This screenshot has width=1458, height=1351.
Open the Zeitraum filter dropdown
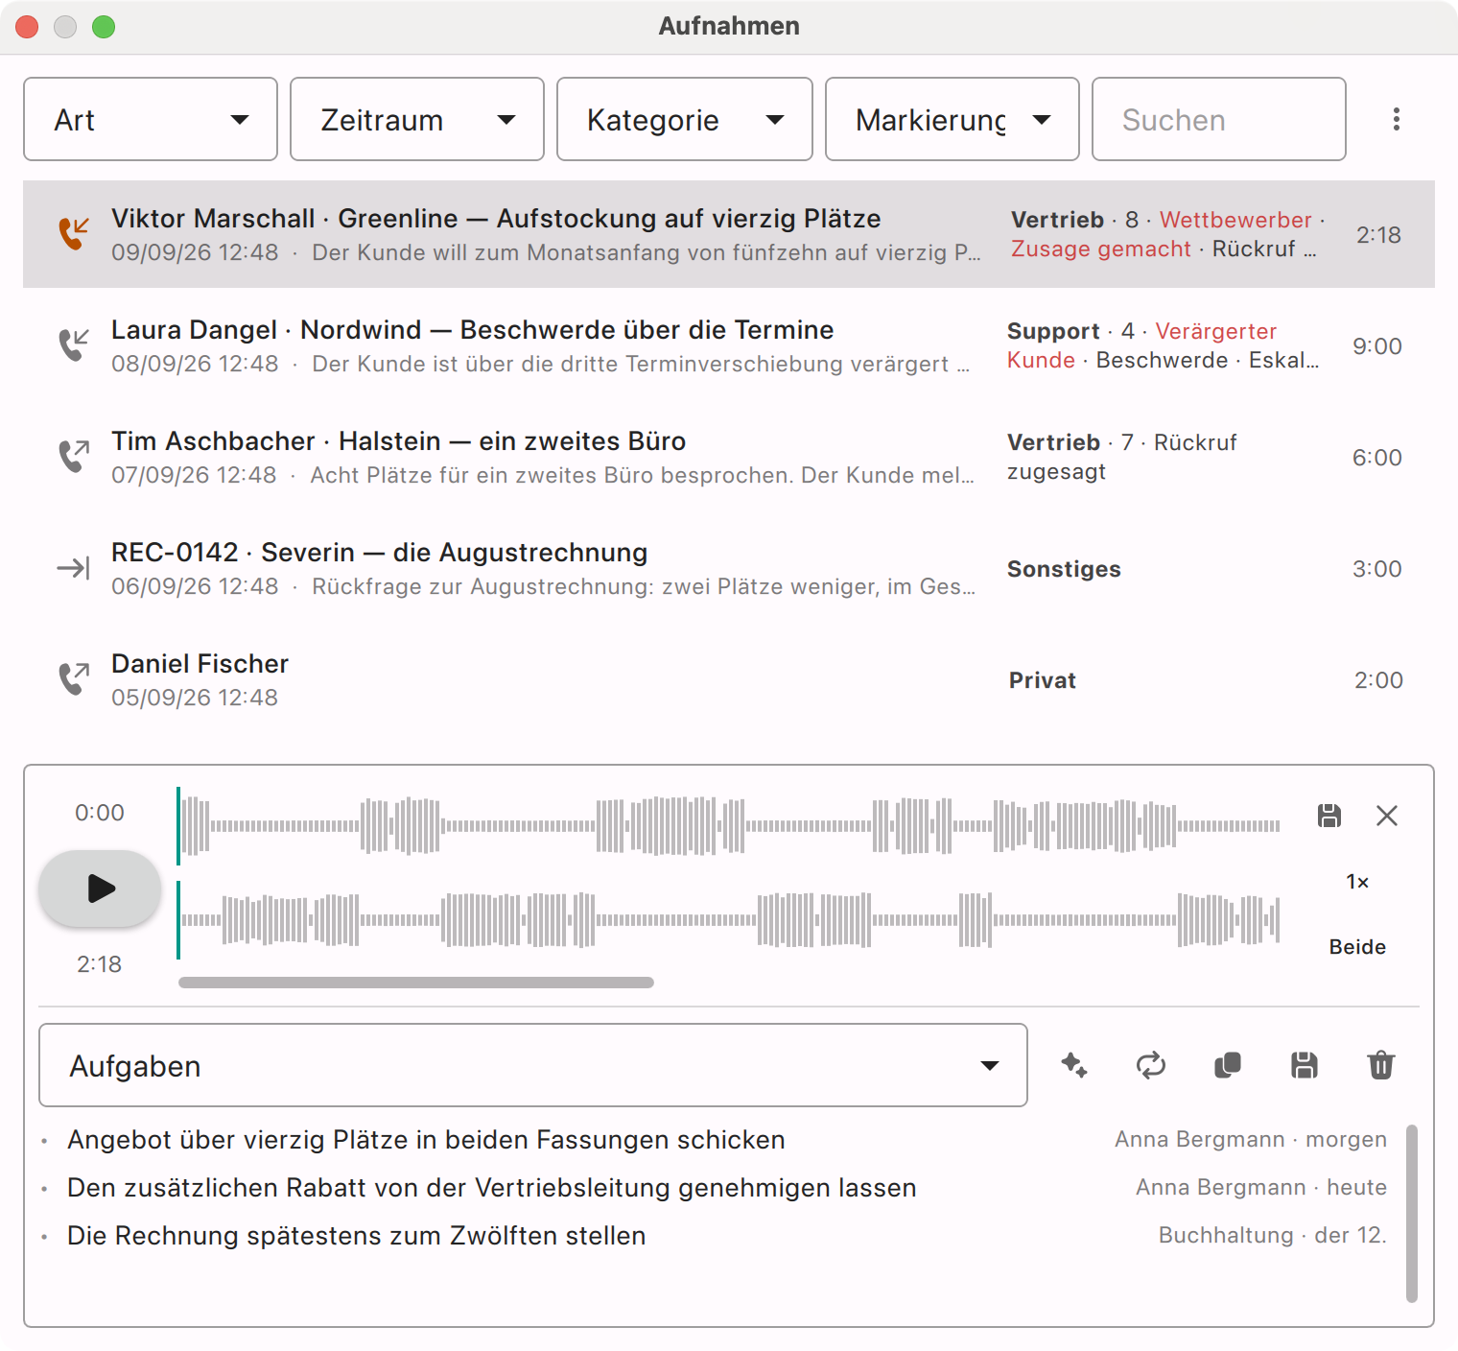click(417, 119)
